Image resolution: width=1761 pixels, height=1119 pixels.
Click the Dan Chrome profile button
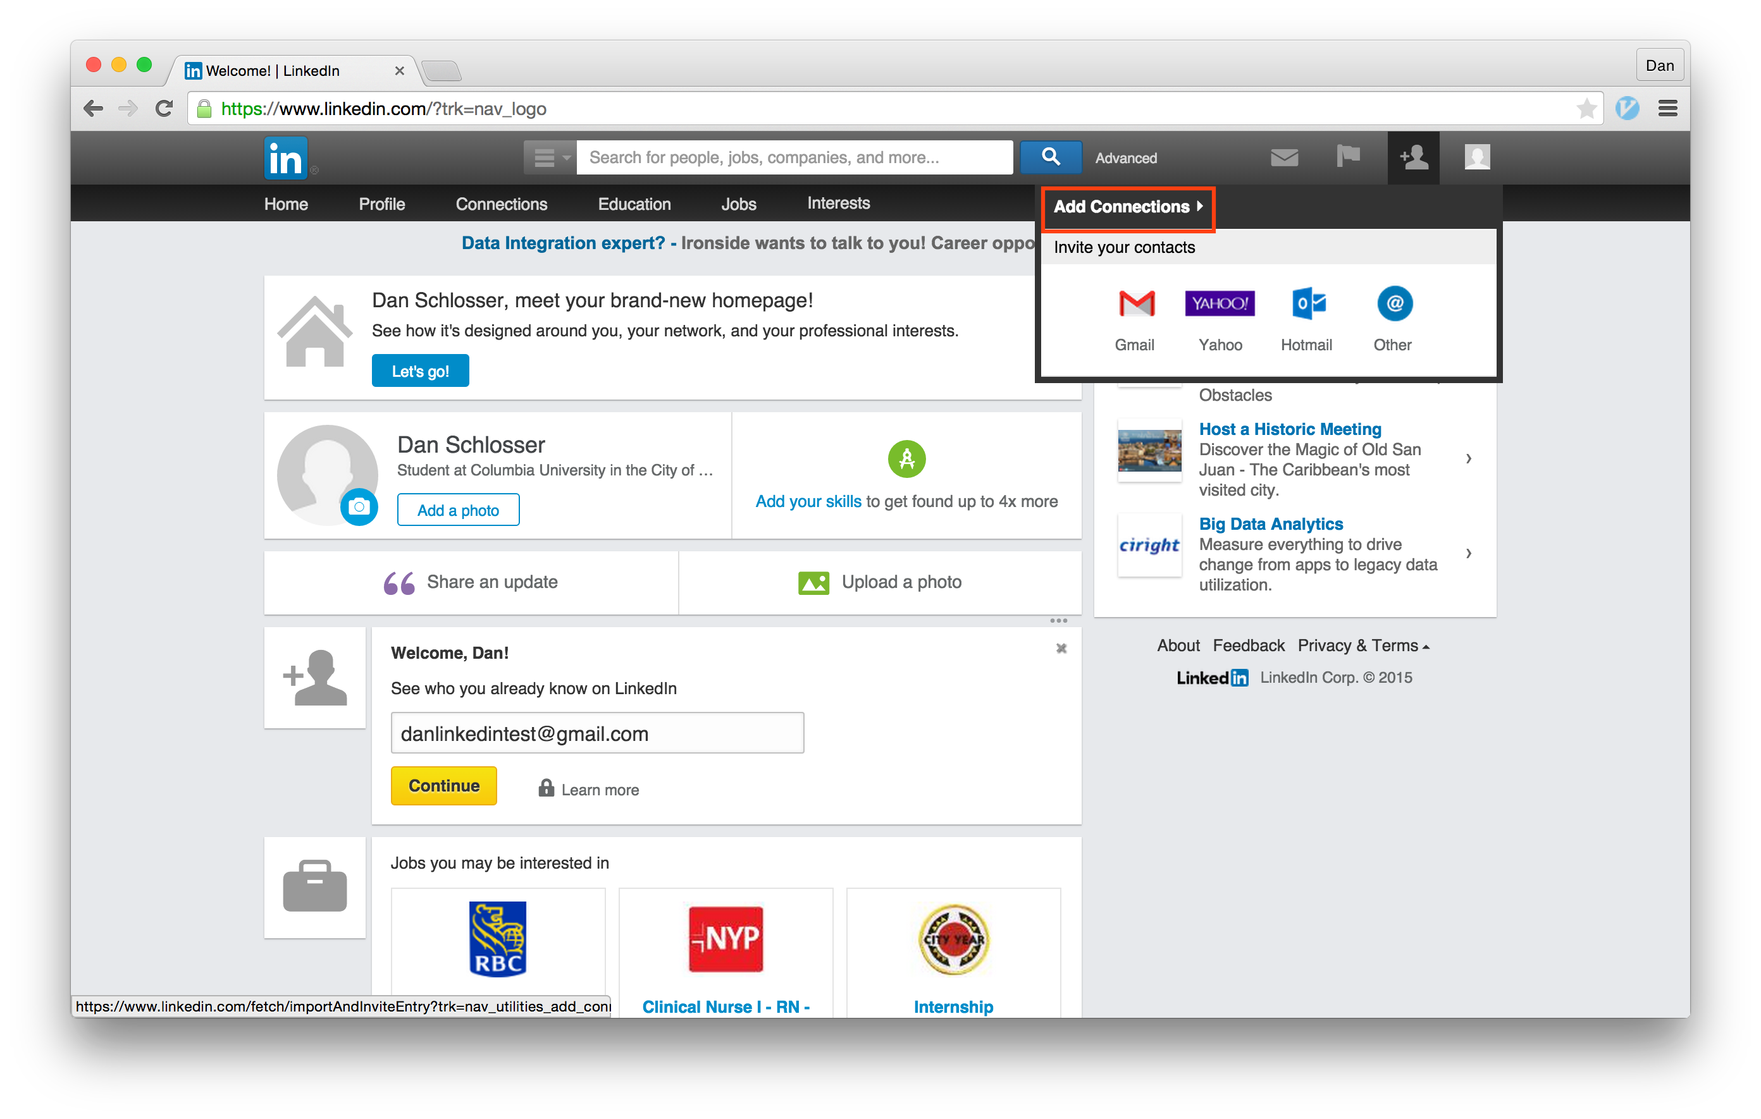(x=1659, y=66)
